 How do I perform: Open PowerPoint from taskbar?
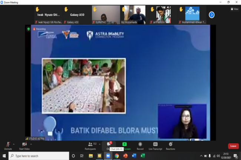[125, 156]
